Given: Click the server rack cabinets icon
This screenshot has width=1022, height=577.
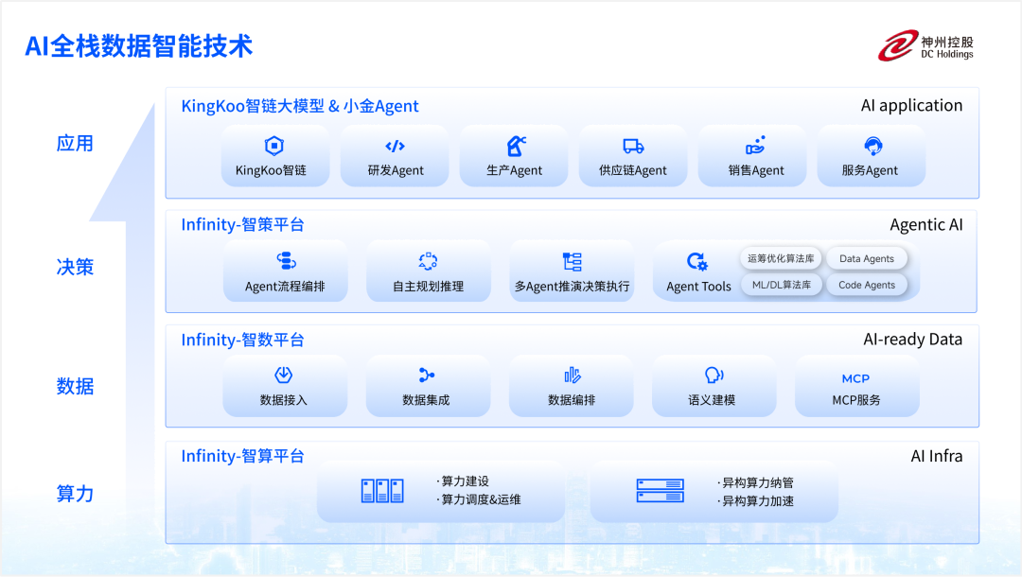Looking at the screenshot, I should 382,490.
